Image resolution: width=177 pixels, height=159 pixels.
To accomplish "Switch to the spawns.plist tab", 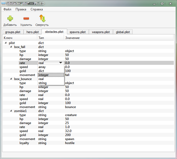I will tap(78, 32).
